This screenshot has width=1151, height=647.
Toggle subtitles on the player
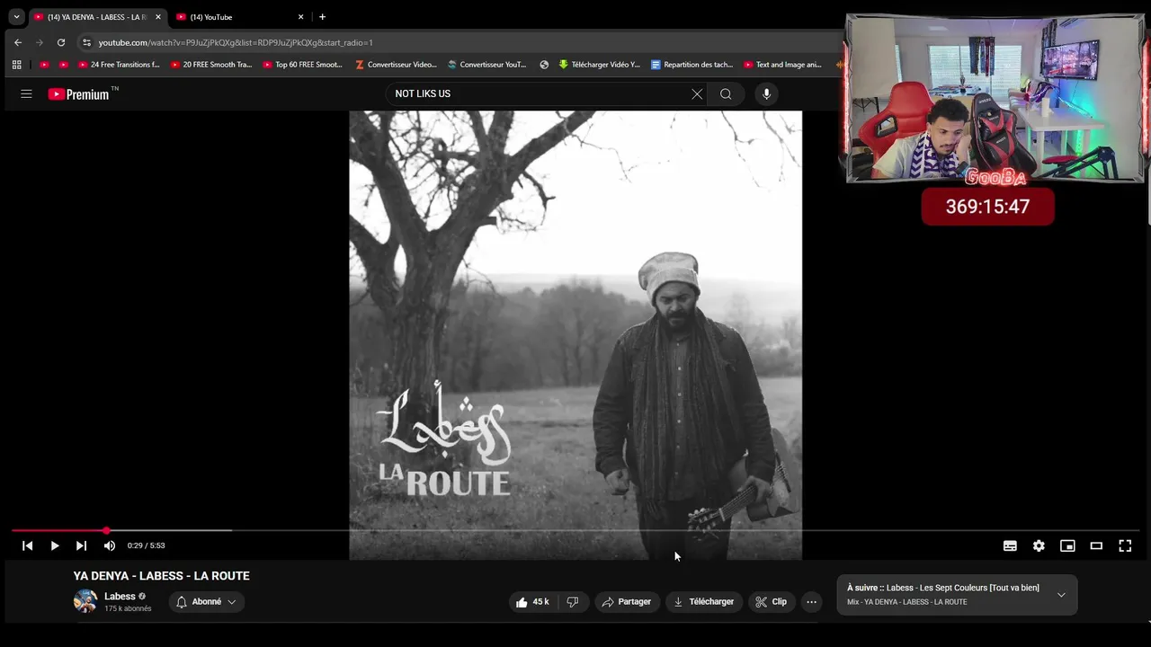1010,545
